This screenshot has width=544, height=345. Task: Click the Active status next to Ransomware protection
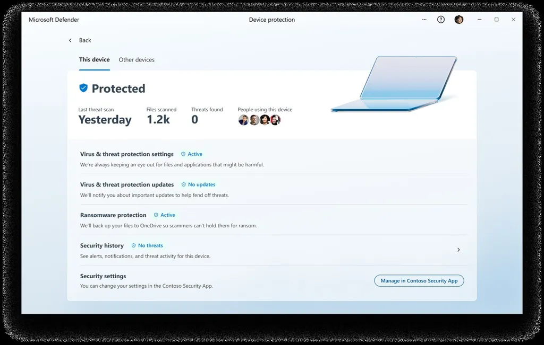point(167,215)
